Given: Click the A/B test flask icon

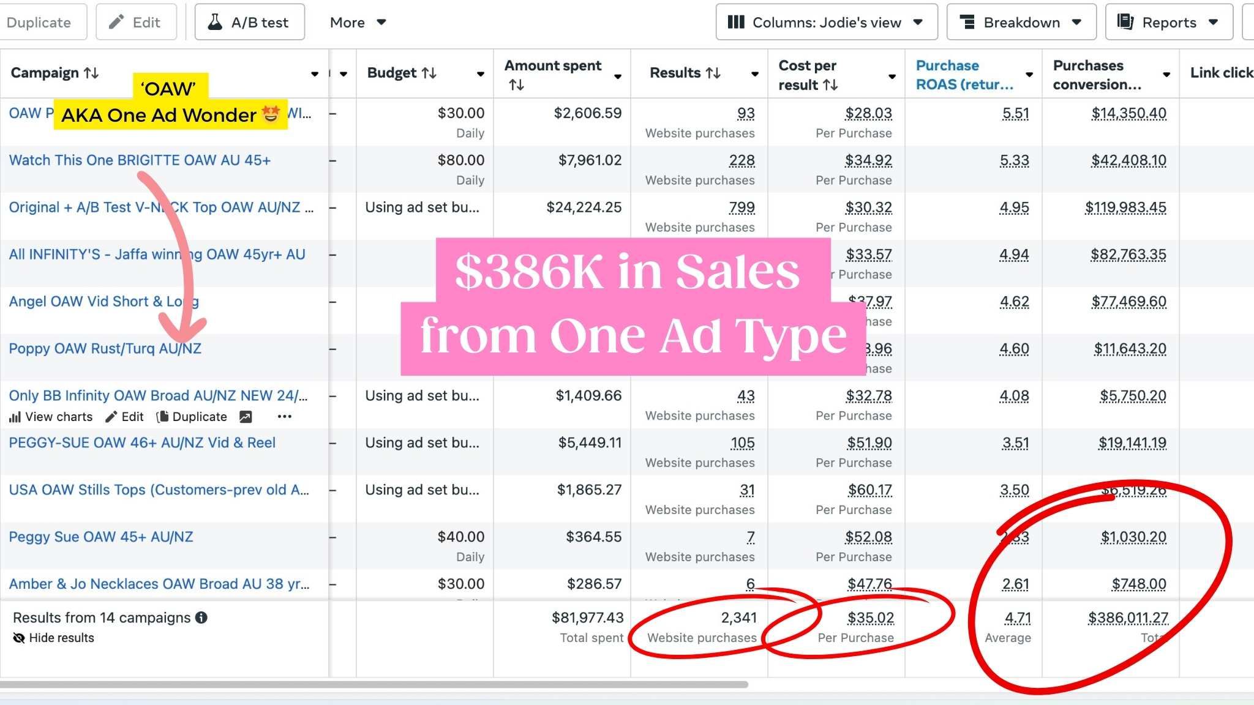Looking at the screenshot, I should [215, 22].
